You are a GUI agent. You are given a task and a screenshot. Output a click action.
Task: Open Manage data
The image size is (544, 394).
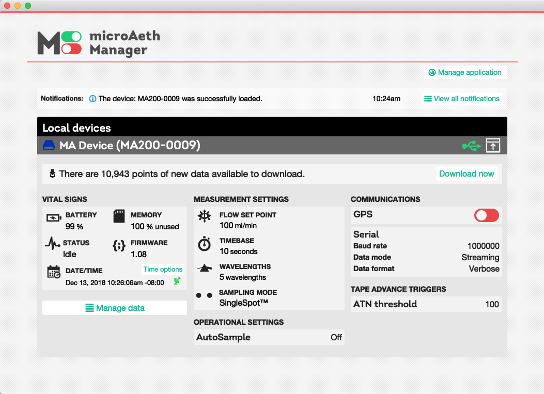(114, 308)
